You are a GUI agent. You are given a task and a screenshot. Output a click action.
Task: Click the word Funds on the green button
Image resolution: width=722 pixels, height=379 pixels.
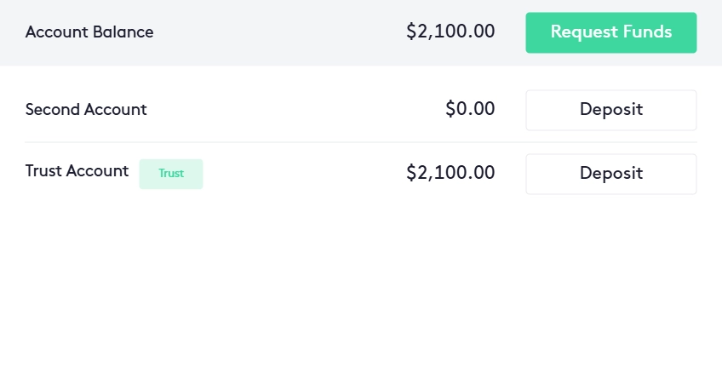pyautogui.click(x=645, y=32)
